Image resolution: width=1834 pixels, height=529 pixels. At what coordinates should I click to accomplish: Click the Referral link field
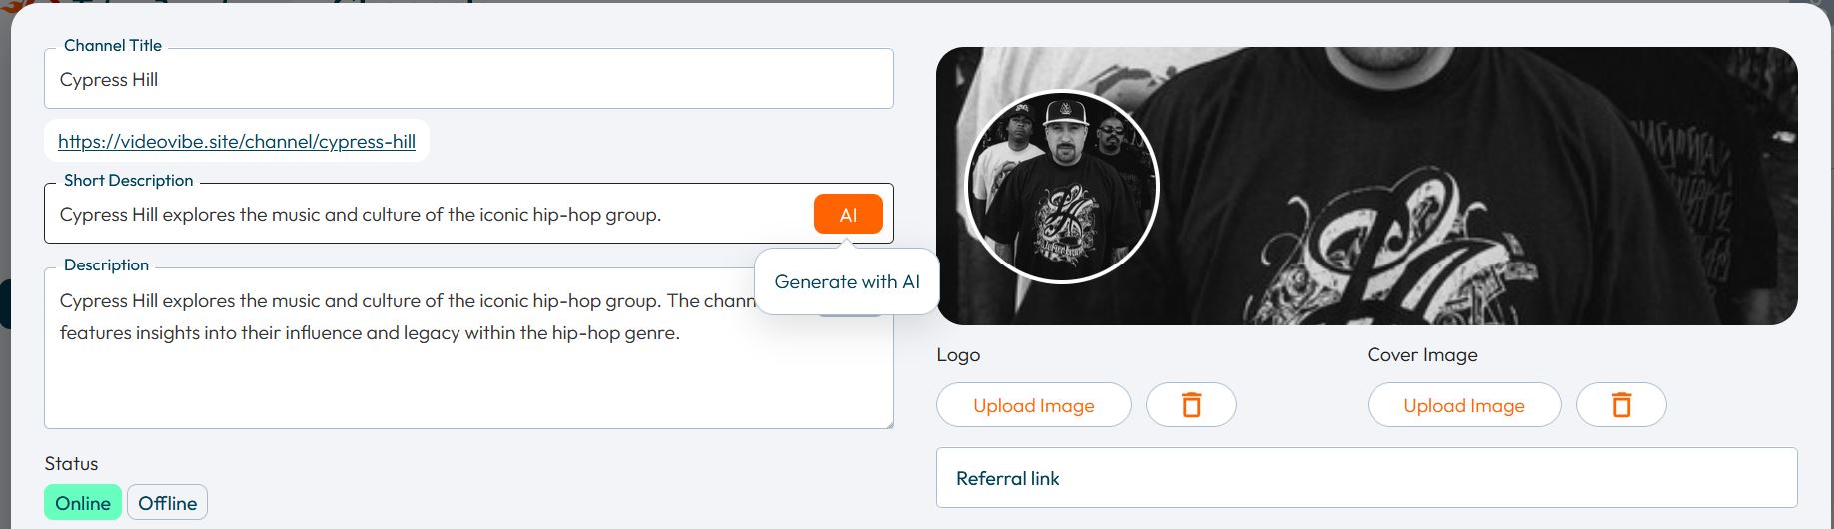pyautogui.click(x=1366, y=478)
